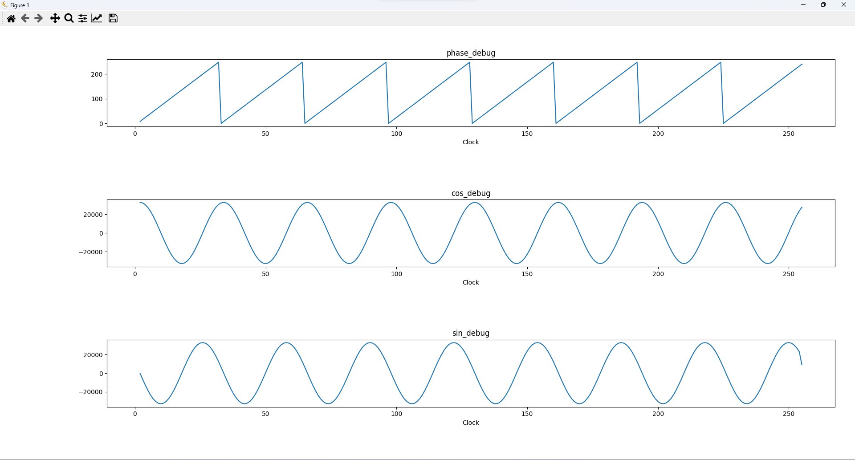Toggle the Zoom to rectangle tool

pyautogui.click(x=69, y=18)
